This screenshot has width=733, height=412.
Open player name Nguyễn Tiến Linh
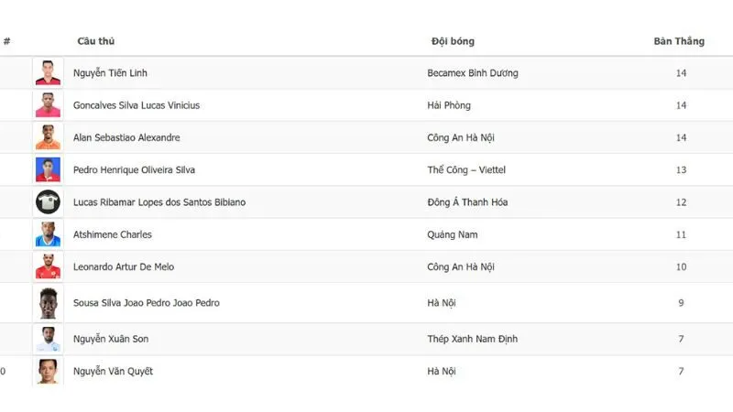pyautogui.click(x=110, y=73)
